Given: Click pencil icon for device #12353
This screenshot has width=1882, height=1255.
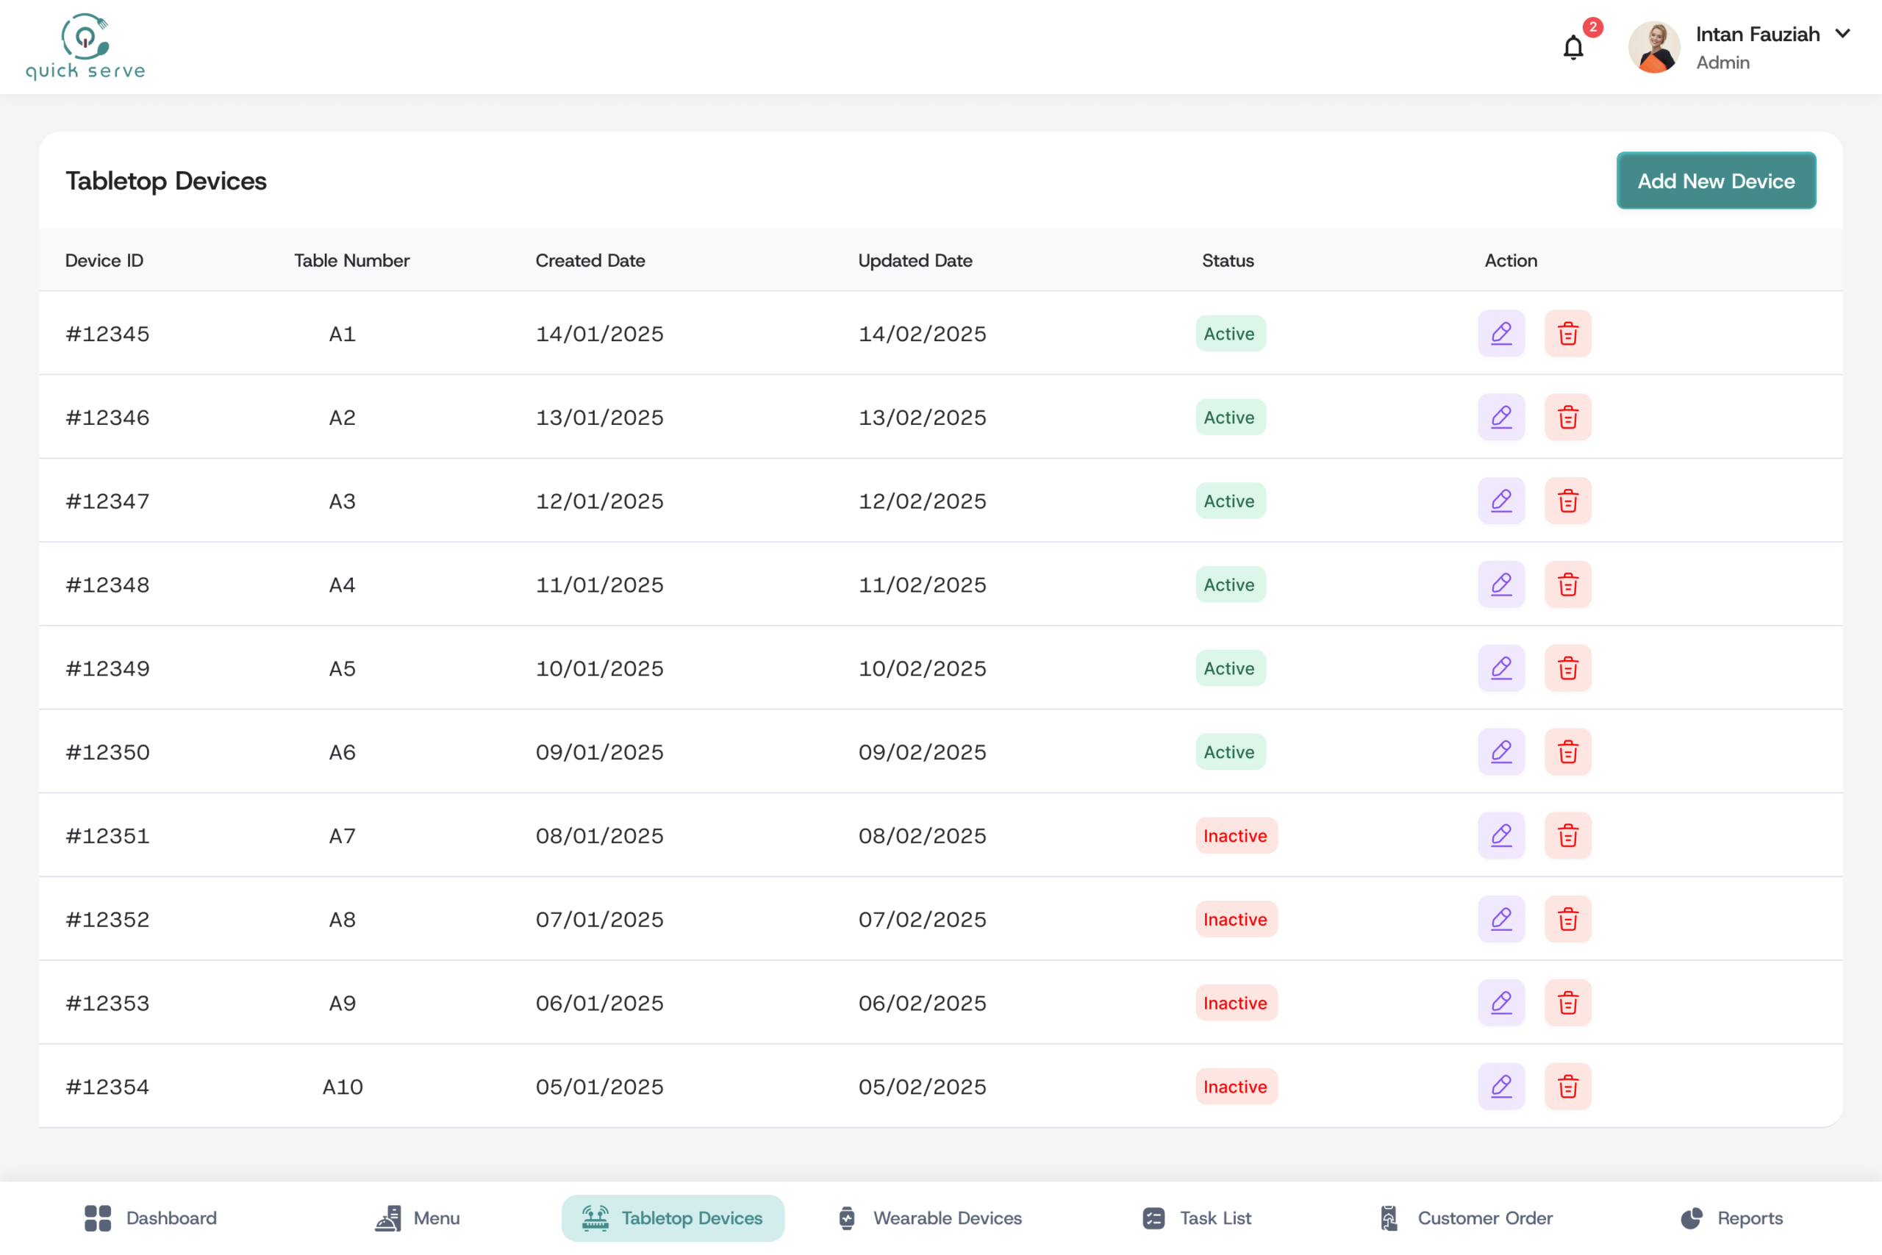Looking at the screenshot, I should point(1501,1003).
